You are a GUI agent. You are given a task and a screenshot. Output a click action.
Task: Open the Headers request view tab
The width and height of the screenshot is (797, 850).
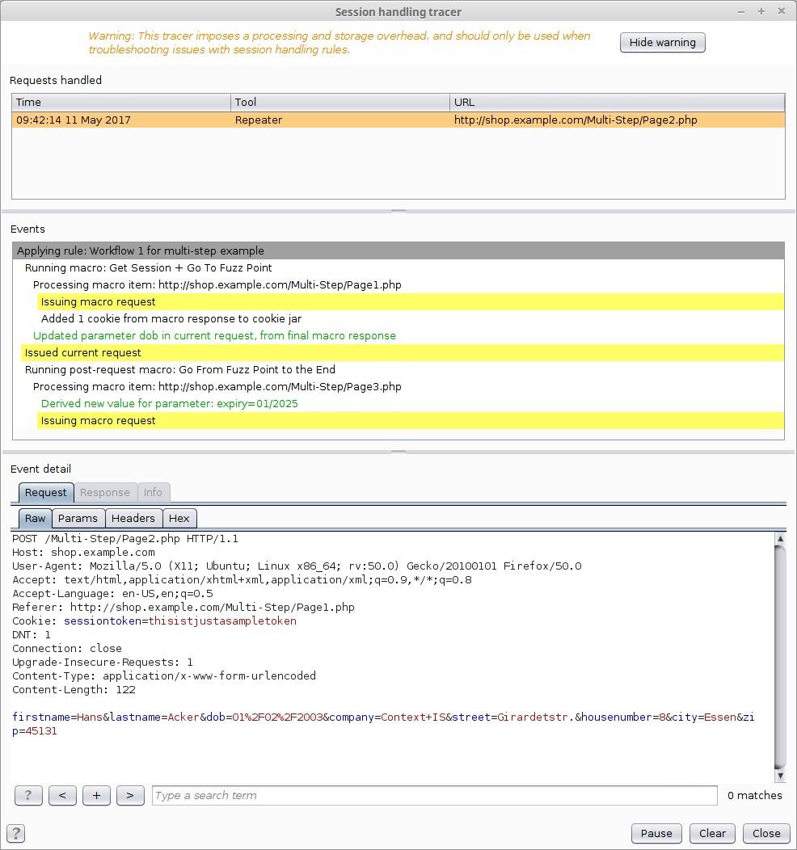tap(133, 518)
